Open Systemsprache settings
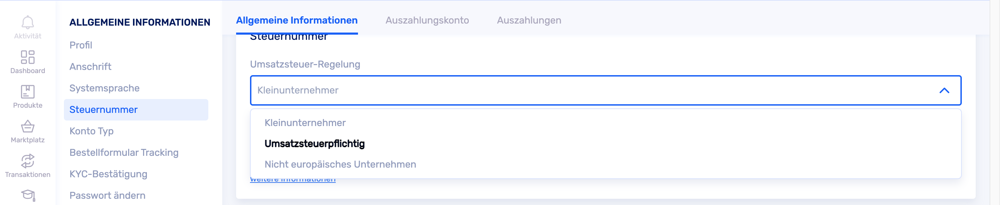This screenshot has width=1000, height=205. click(105, 88)
